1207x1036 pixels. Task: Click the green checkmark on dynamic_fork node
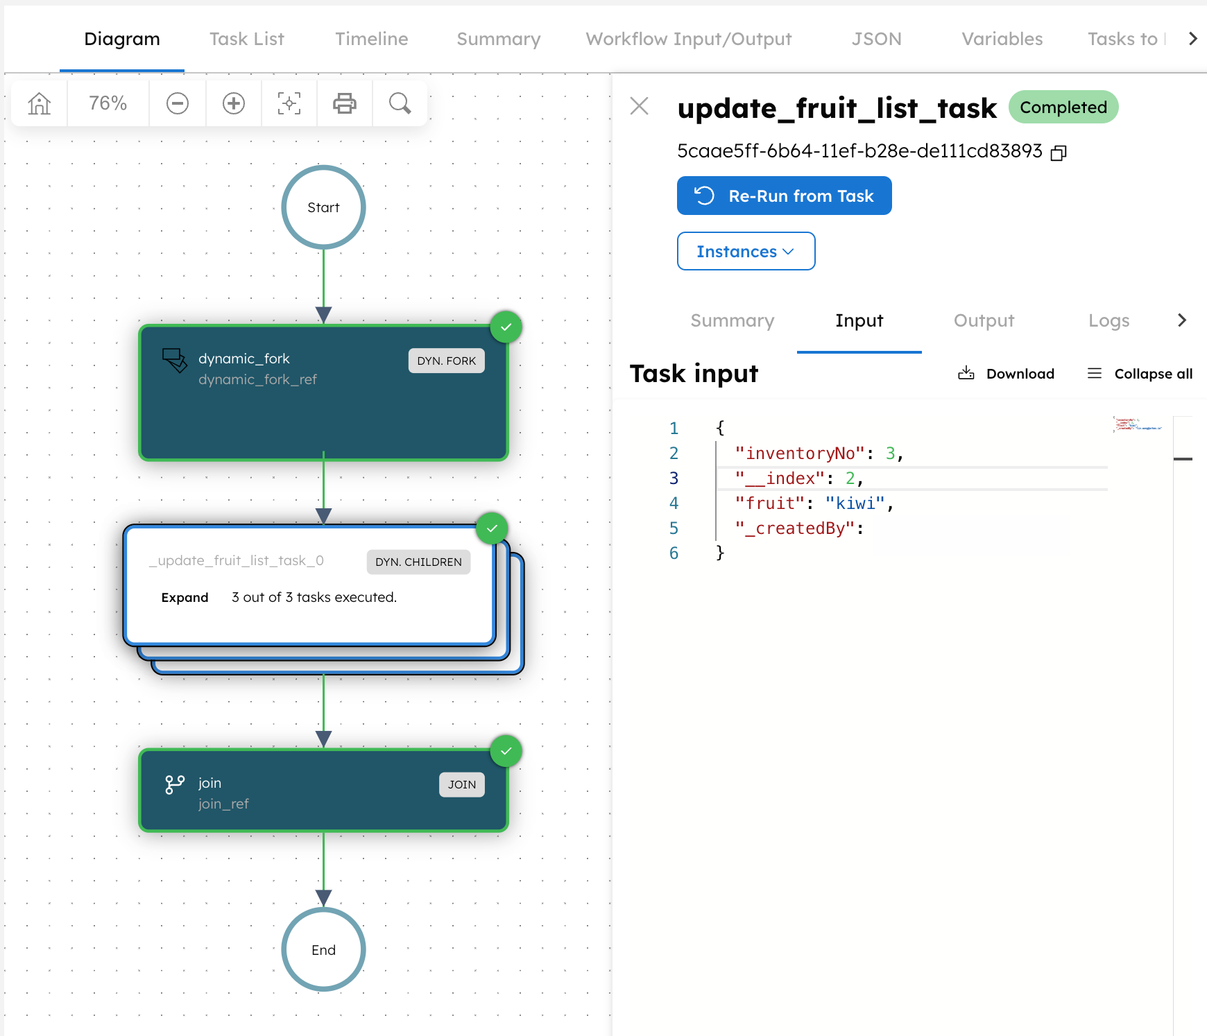tap(506, 327)
